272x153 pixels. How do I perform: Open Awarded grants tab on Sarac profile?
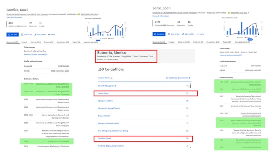coord(242,42)
